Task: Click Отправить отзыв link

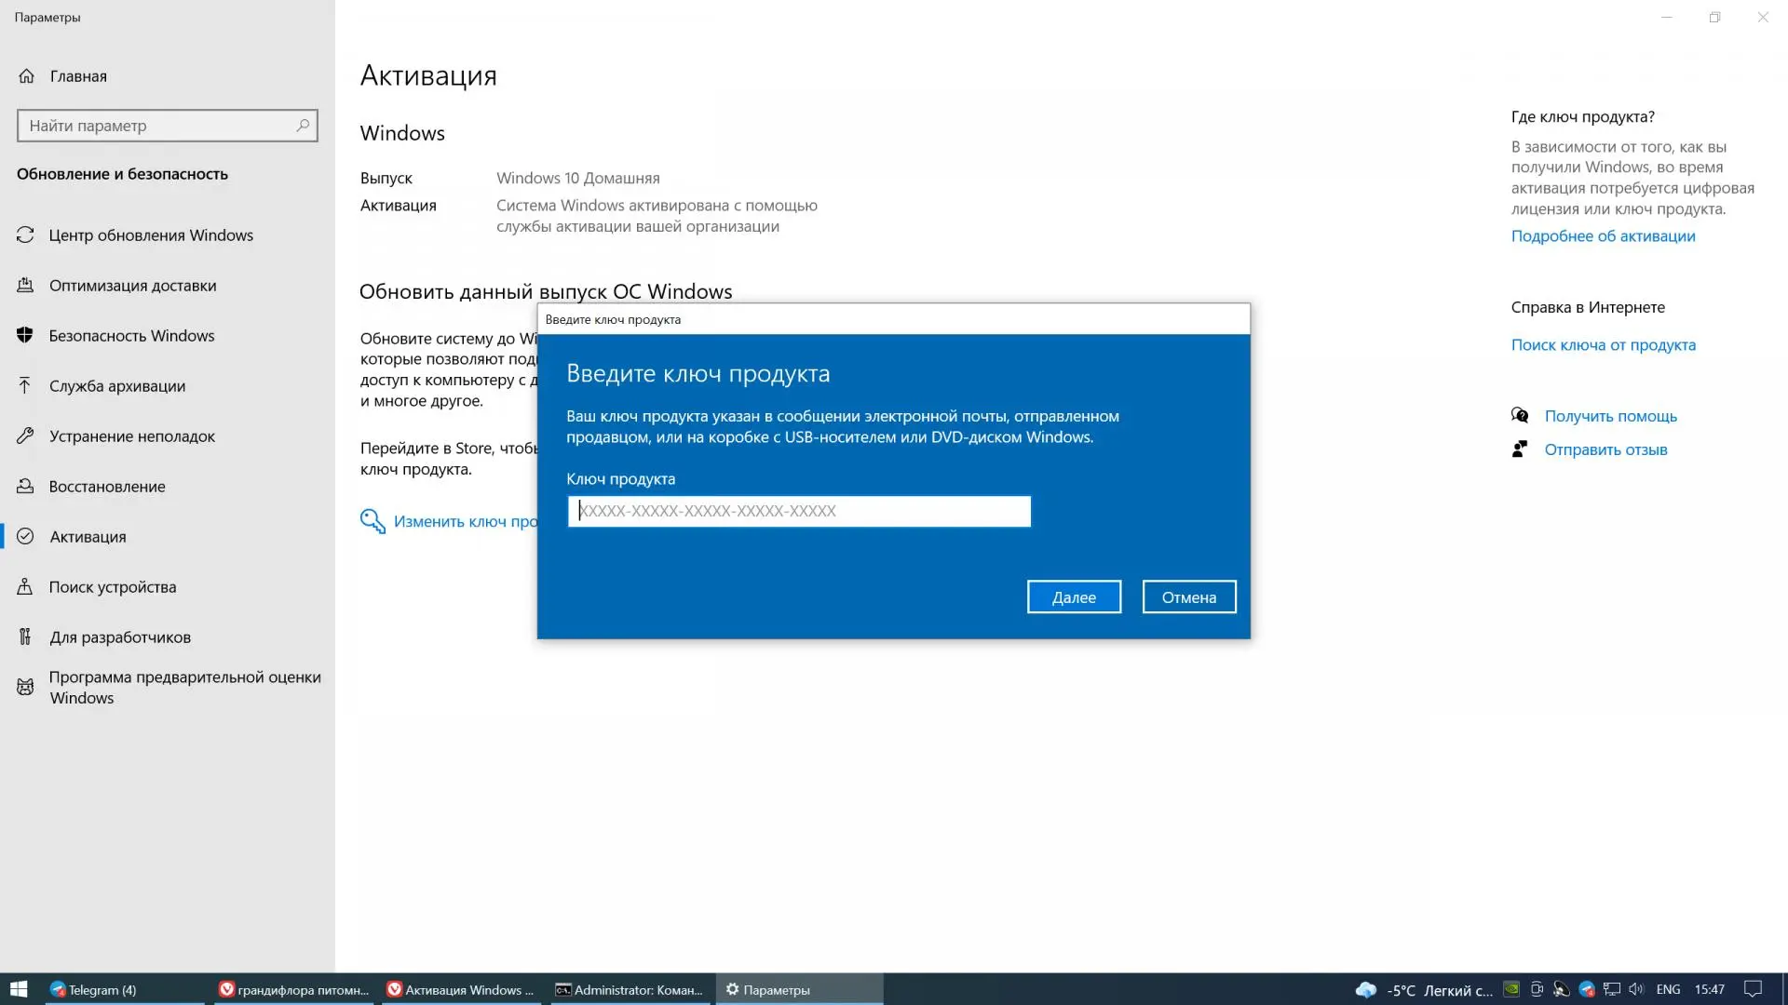Action: point(1605,449)
